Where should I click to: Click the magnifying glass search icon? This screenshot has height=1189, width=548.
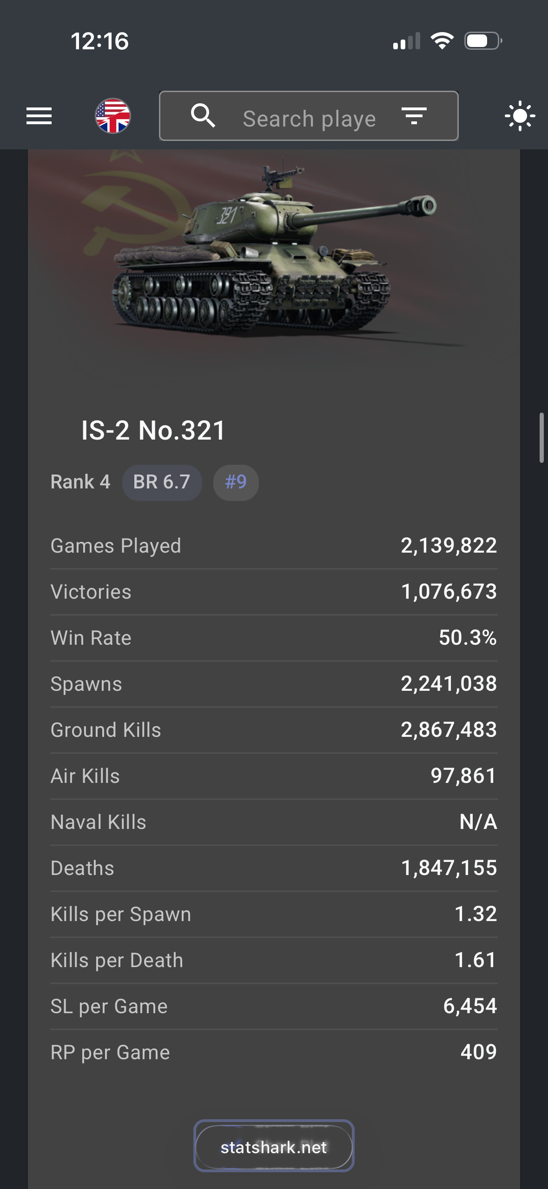click(x=203, y=116)
